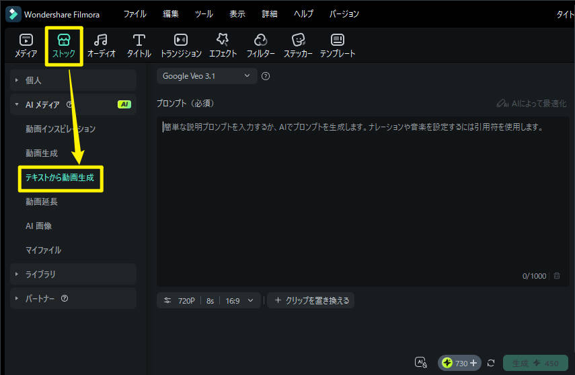Click the AI watermark icon at bottom
The height and width of the screenshot is (375, 575).
(420, 363)
